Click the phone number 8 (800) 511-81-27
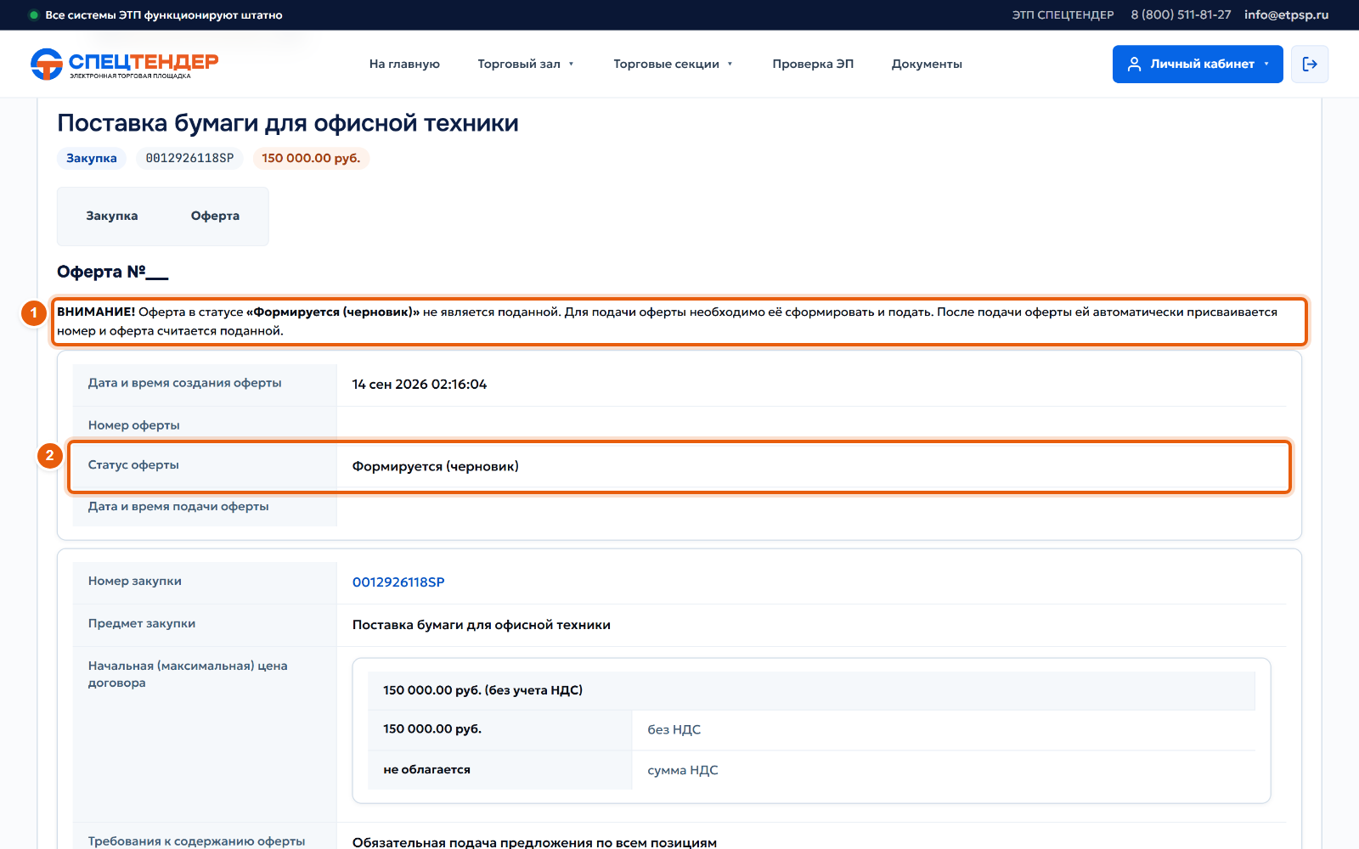The image size is (1359, 849). coord(1181,15)
